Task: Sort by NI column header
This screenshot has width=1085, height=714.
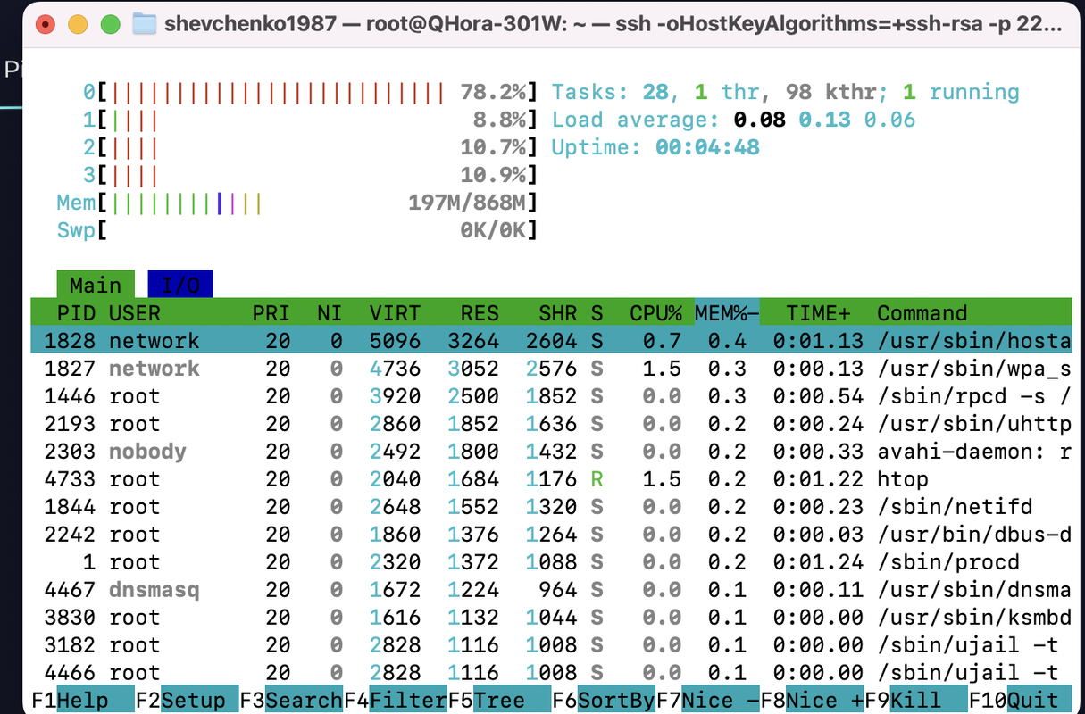Action: point(330,312)
